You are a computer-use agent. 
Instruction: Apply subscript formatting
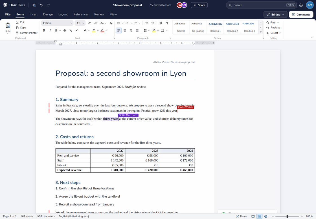71,30
